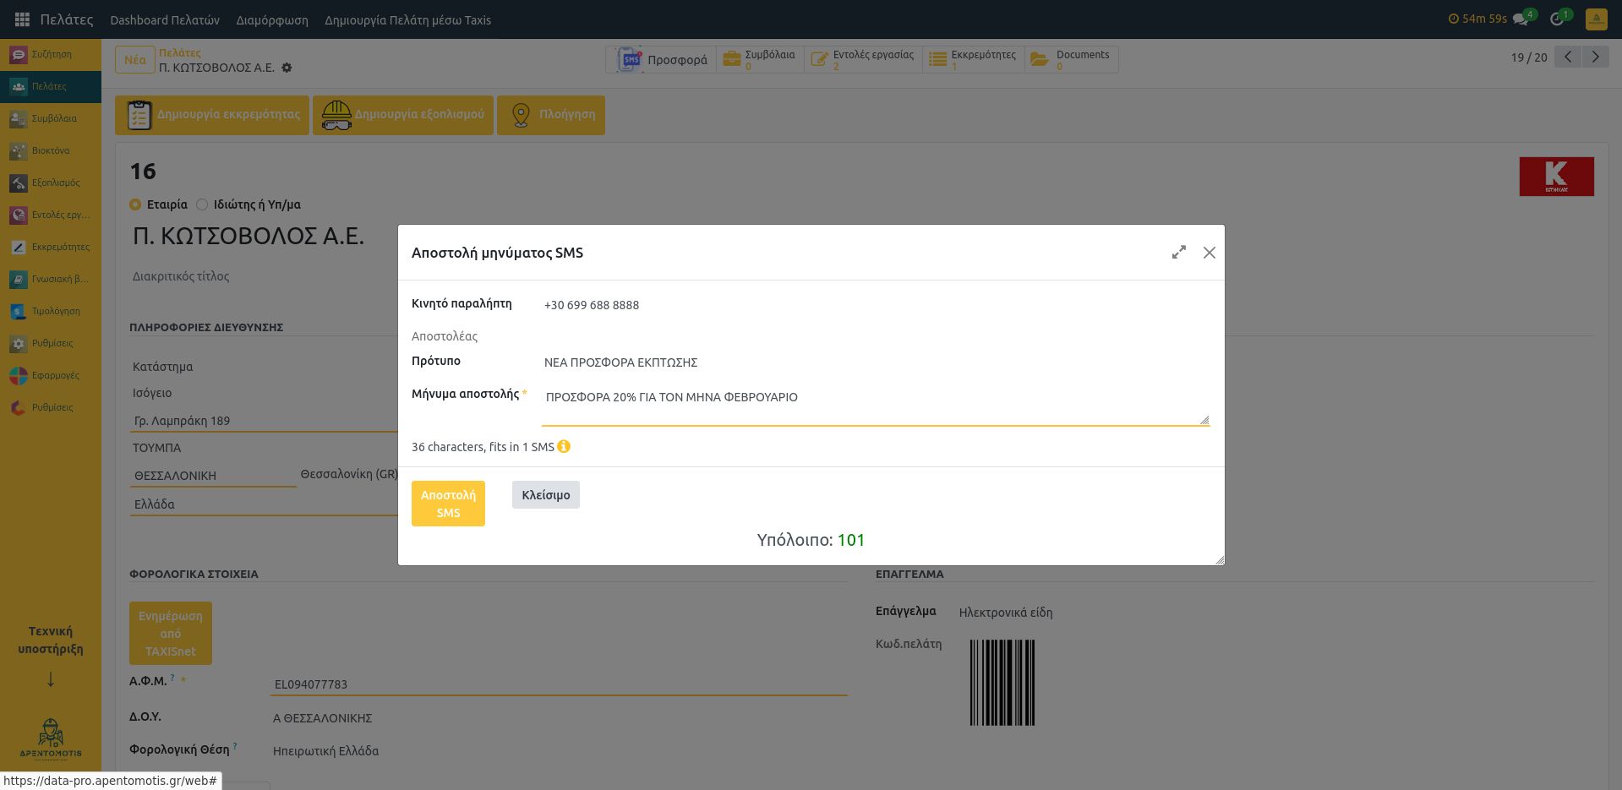The height and width of the screenshot is (790, 1622).
Task: Click the Κλείσιμο button
Action: pos(546,495)
